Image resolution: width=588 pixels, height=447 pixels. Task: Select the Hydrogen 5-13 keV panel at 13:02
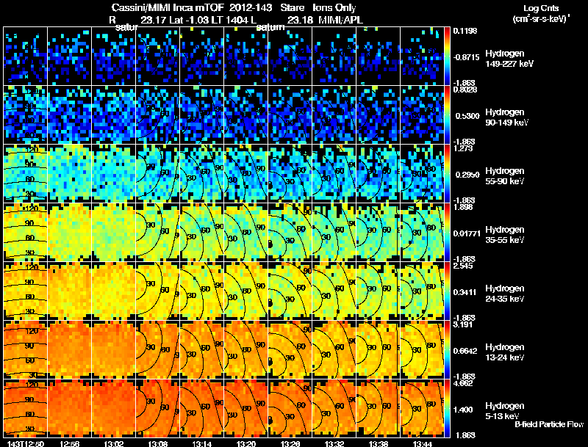pos(114,408)
